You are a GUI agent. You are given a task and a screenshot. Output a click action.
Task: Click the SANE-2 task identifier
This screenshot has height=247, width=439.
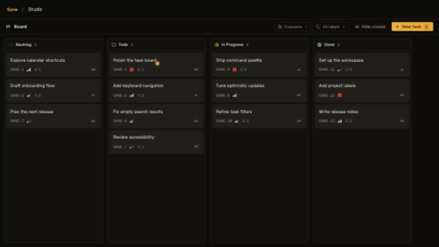[x=17, y=95]
